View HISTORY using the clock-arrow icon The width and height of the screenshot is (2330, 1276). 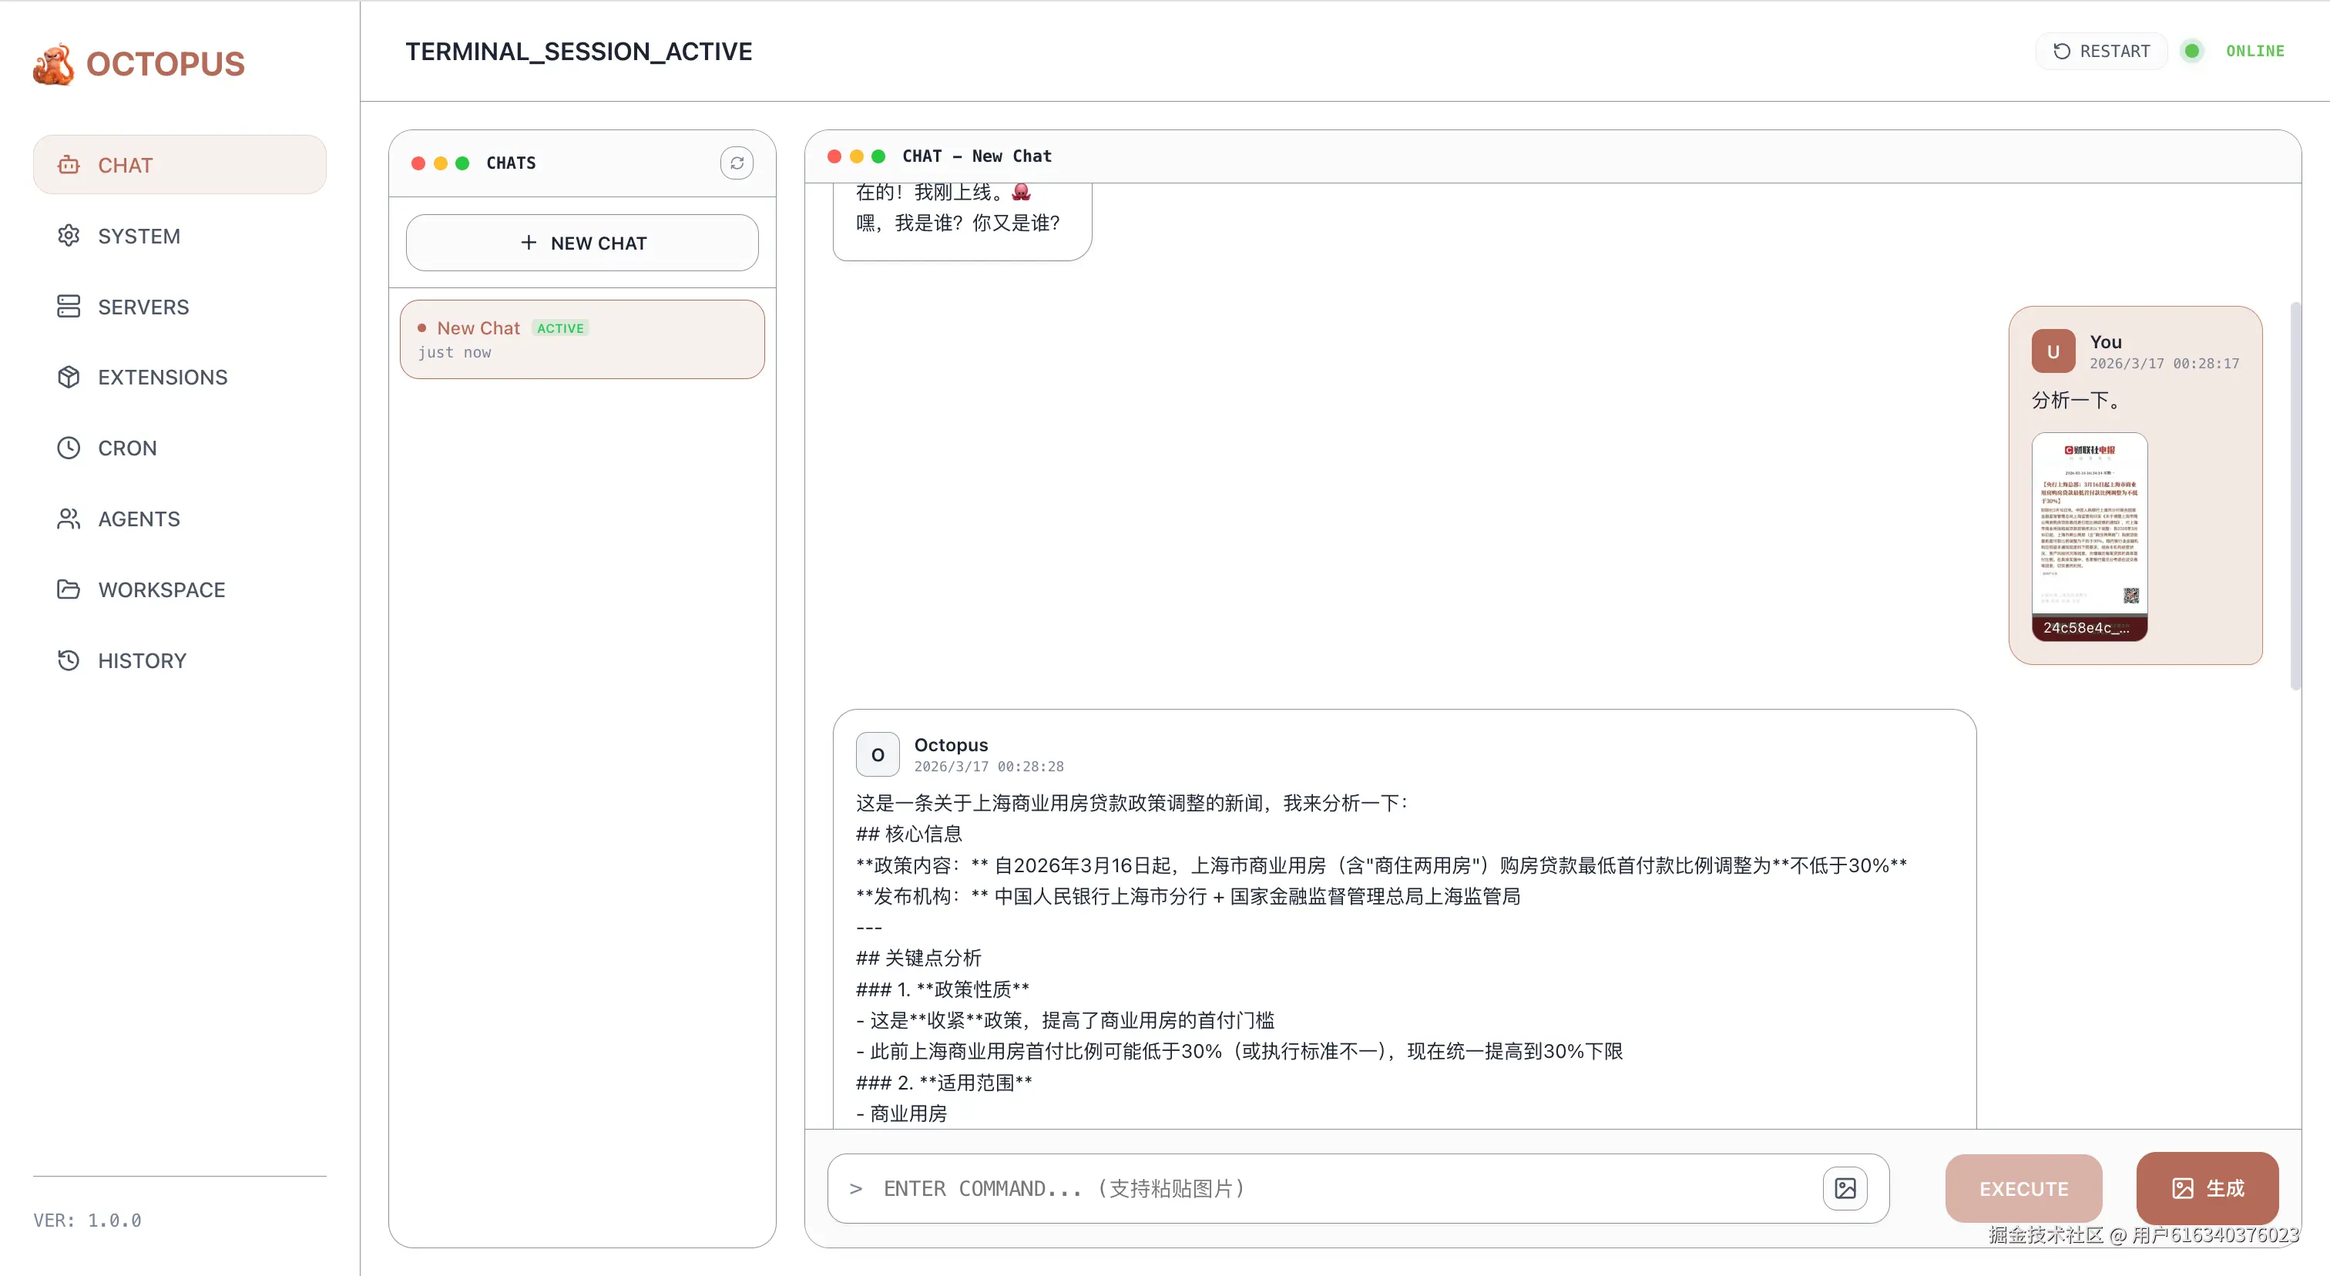pyautogui.click(x=69, y=660)
